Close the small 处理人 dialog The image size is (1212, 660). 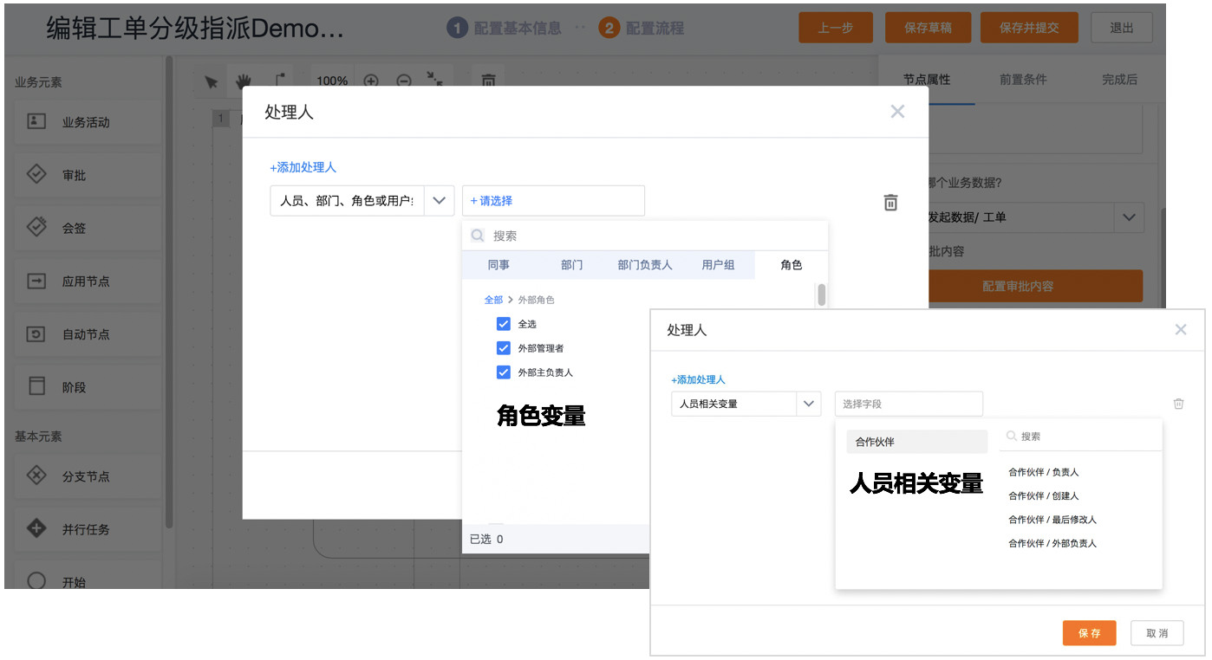pos(1181,330)
